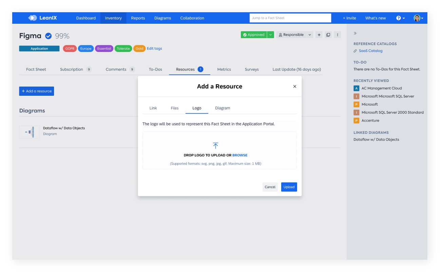Click the Microsoft Microsoft SQL Server type icon
443x275 pixels.
(x=356, y=96)
